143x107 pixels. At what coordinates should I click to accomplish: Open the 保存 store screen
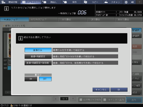[x=72, y=2]
